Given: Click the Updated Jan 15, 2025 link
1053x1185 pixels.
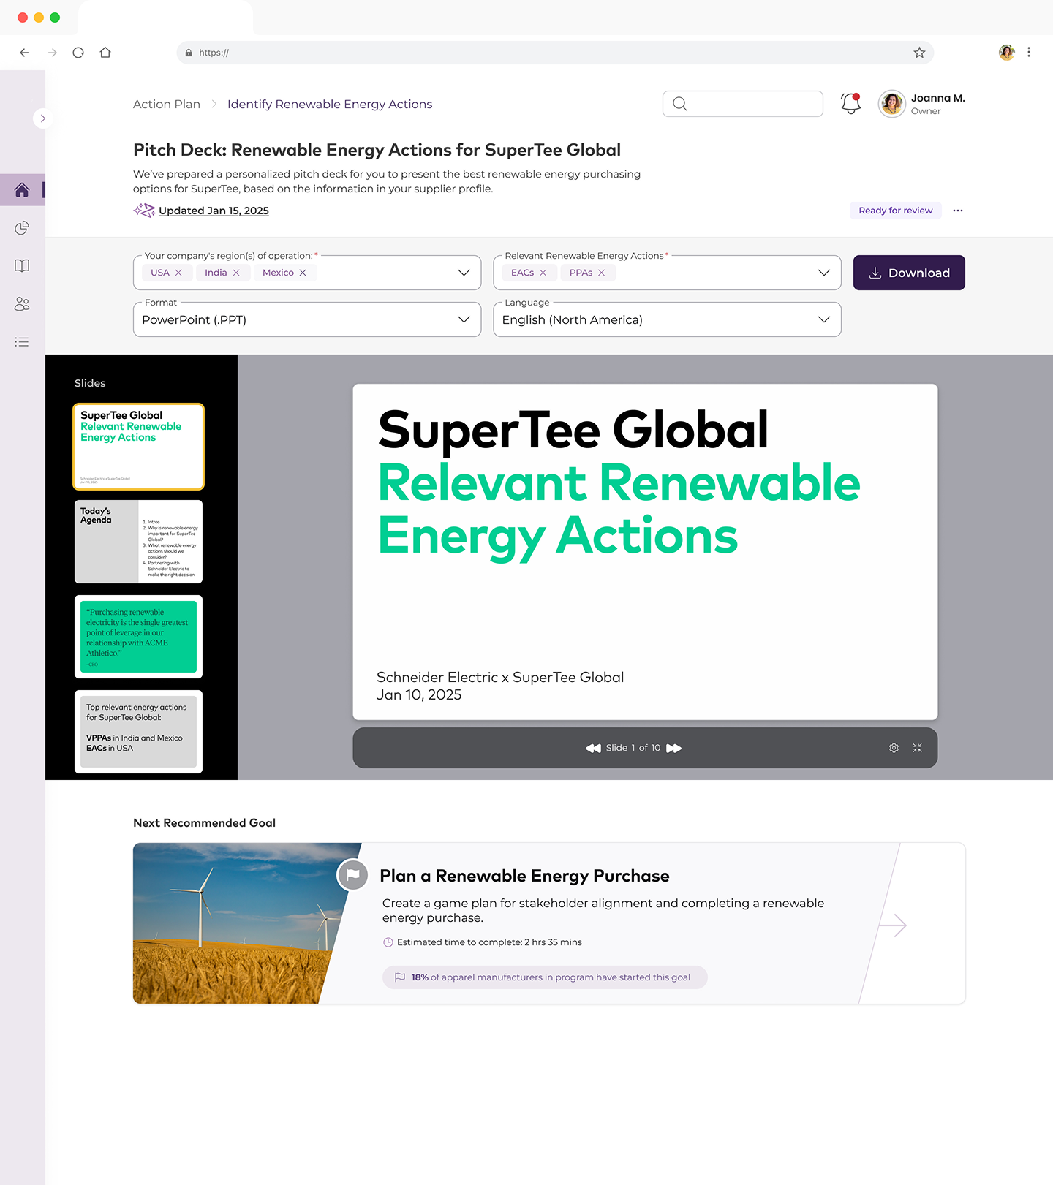Looking at the screenshot, I should [x=214, y=211].
